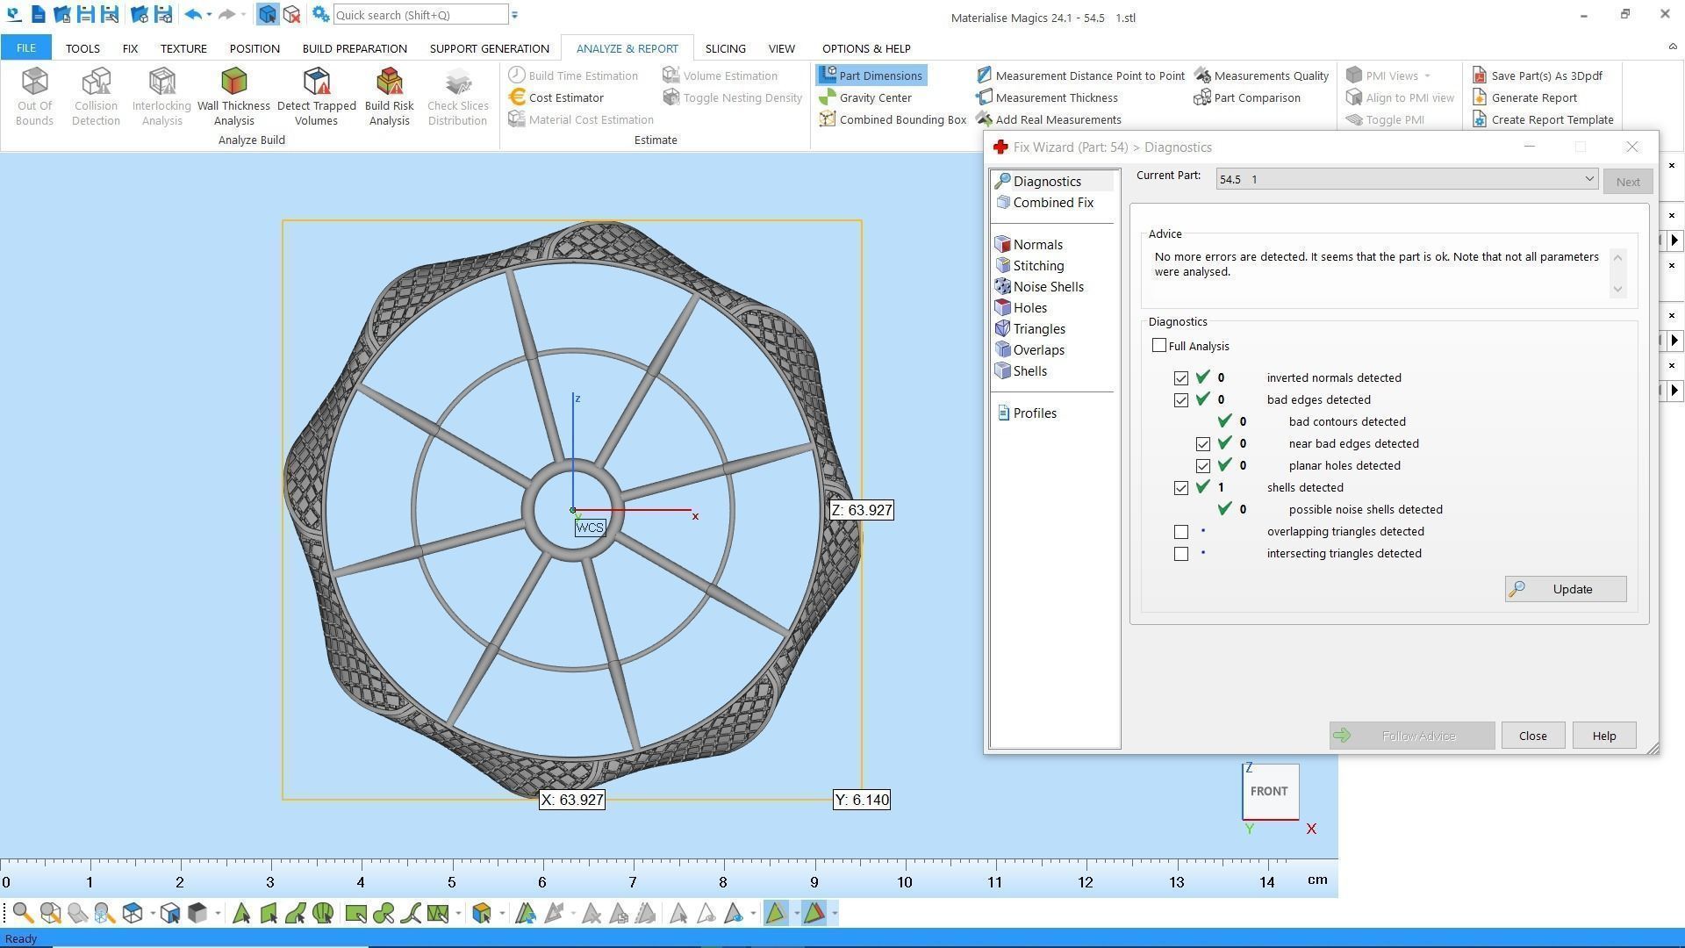
Task: Uncheck the inverted normals detected checkbox
Action: (x=1181, y=378)
